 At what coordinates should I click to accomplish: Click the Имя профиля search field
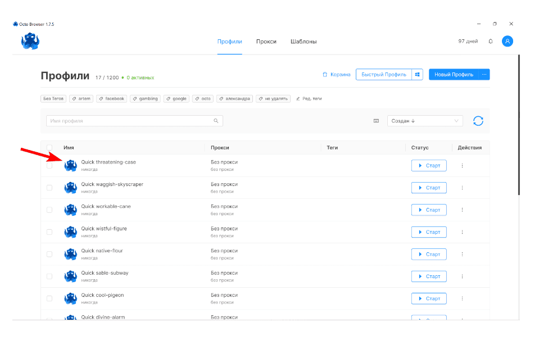coord(129,120)
